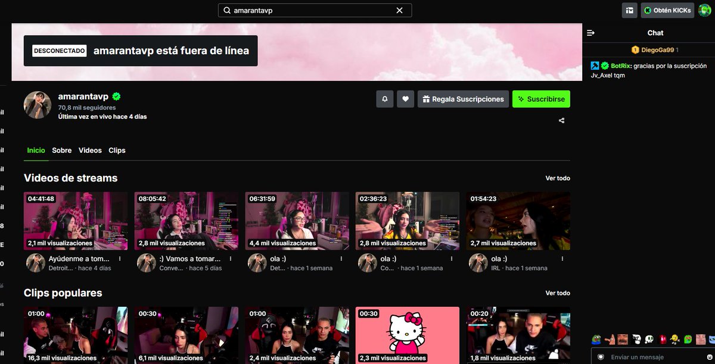This screenshot has width=715, height=364.
Task: Toggle the follow heart button
Action: click(x=406, y=99)
